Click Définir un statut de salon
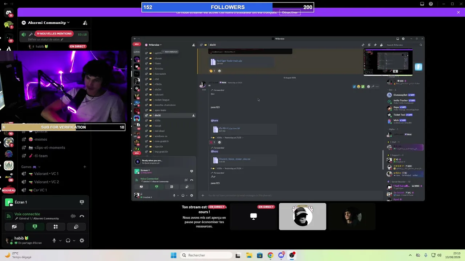465x261 pixels. click(45, 40)
